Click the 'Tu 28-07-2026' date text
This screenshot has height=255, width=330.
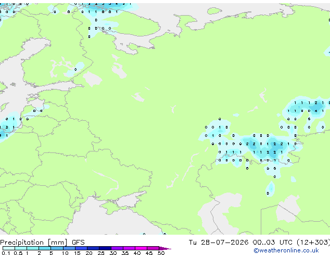[219, 243]
